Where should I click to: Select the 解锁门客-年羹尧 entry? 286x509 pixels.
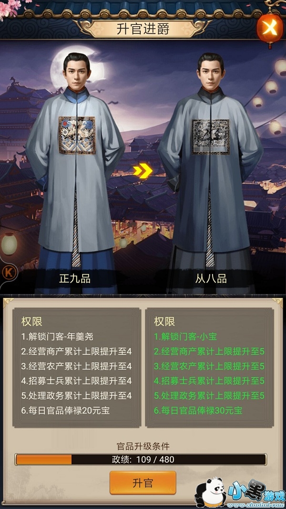click(57, 337)
